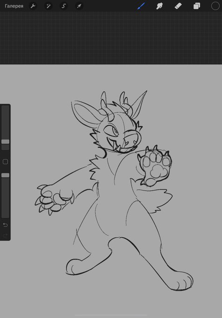
Task: Open the Actions wrench menu
Action: coord(33,6)
